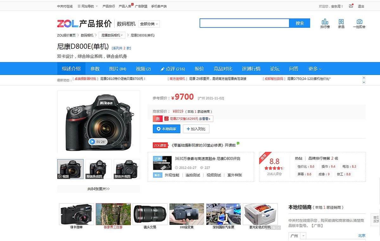Open the 尼康D810特价促销 news link
380x241 pixels.
coord(123,79)
